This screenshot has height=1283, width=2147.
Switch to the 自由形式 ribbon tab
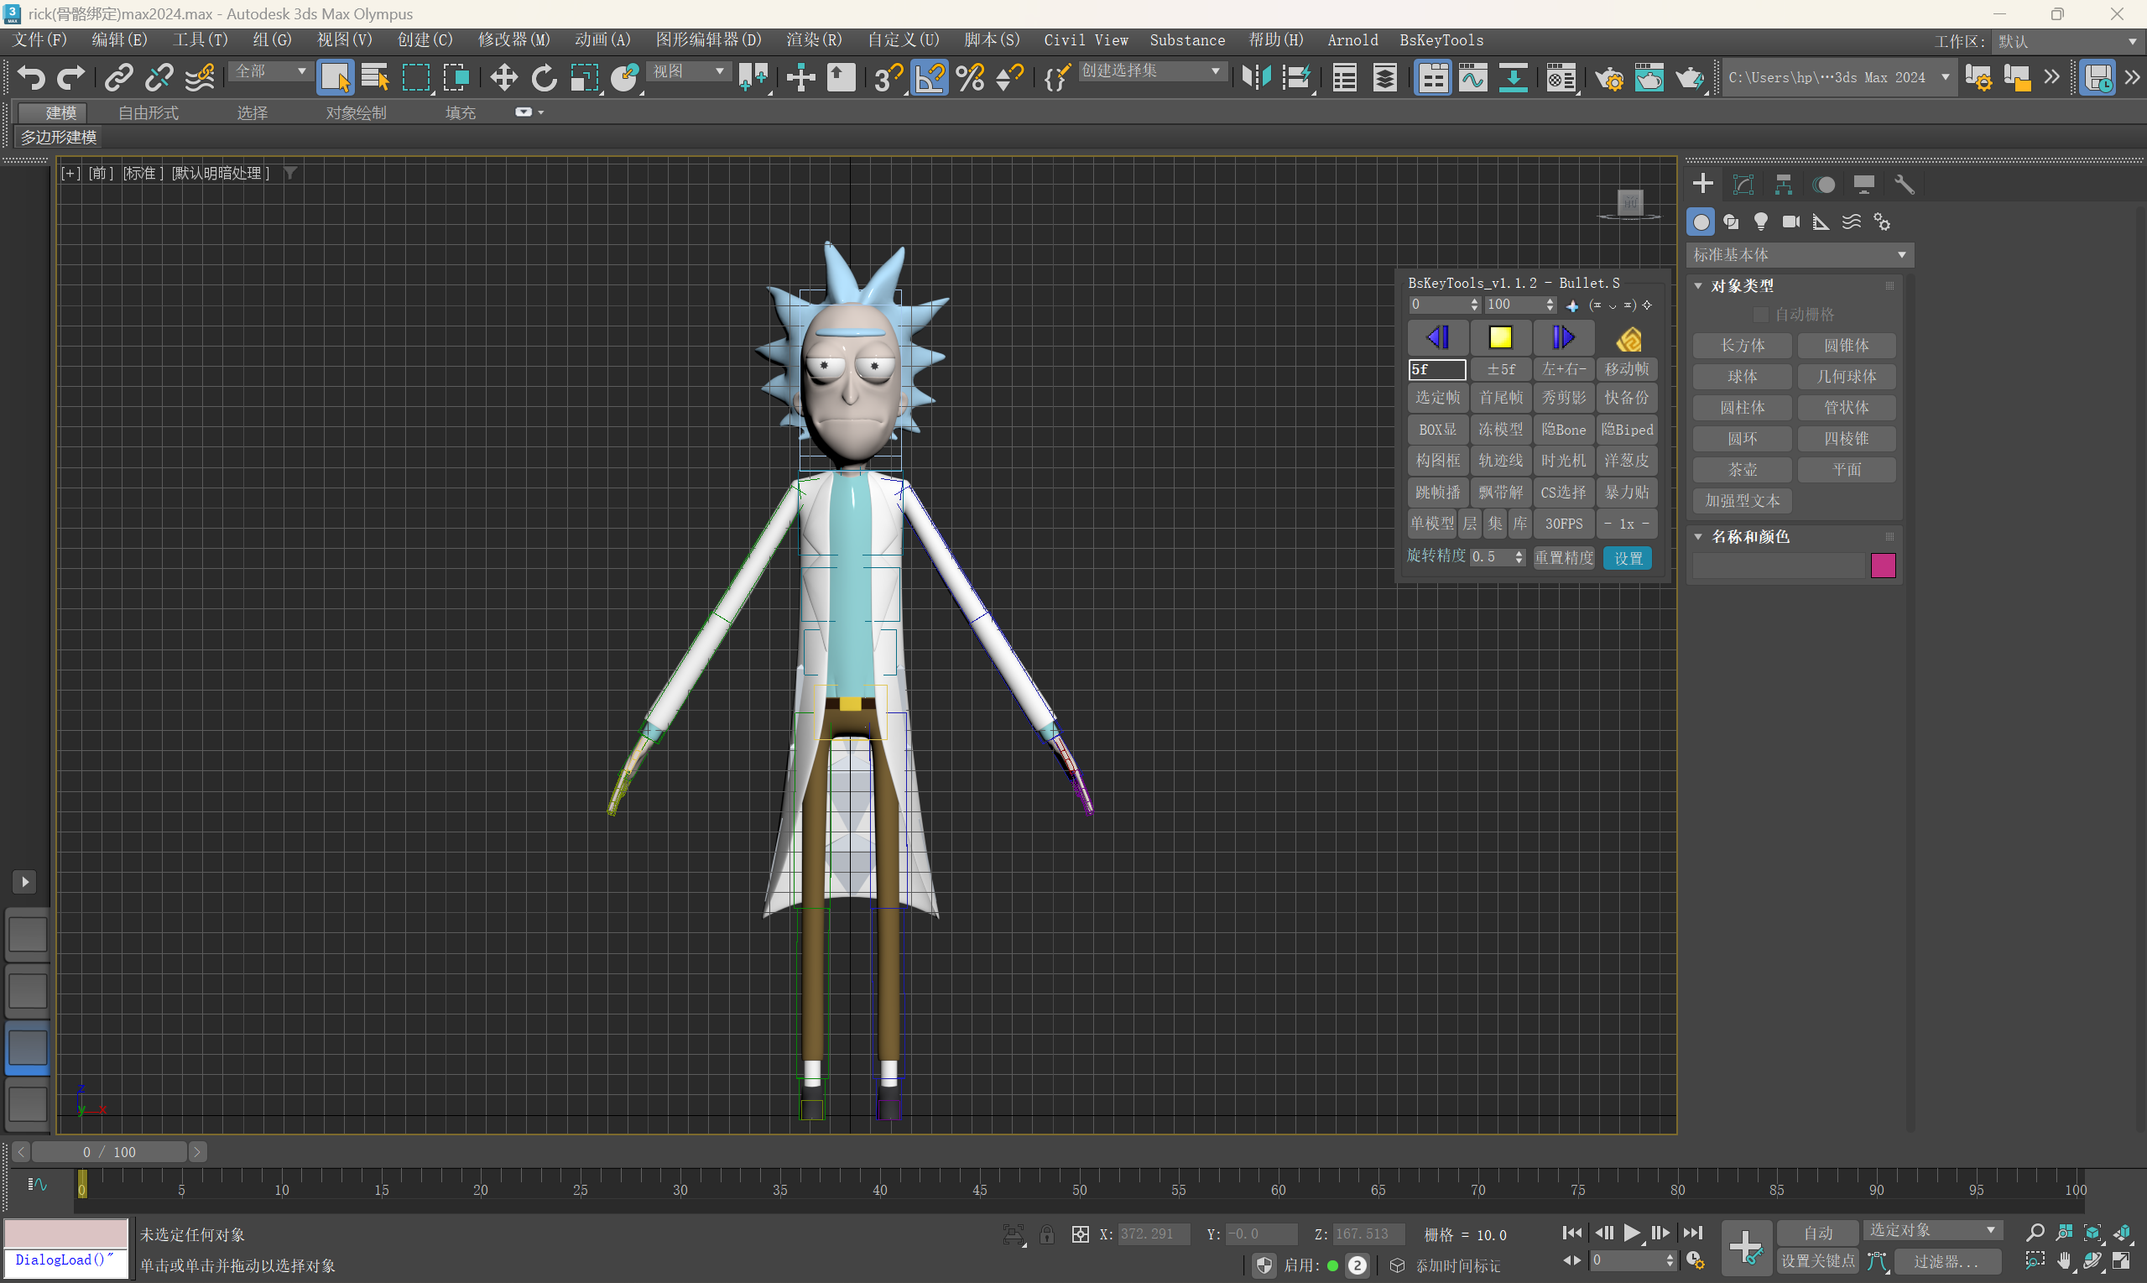click(148, 113)
